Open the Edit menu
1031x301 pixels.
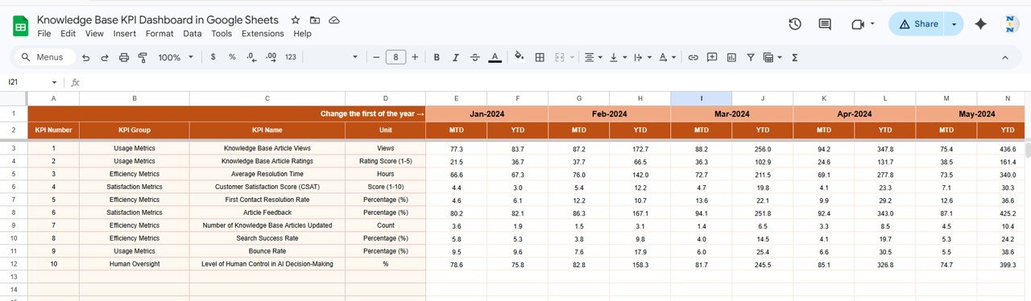pyautogui.click(x=68, y=34)
